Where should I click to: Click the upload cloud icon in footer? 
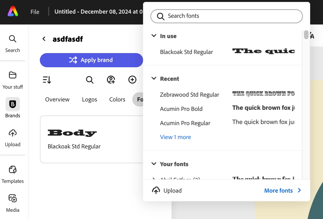156,190
